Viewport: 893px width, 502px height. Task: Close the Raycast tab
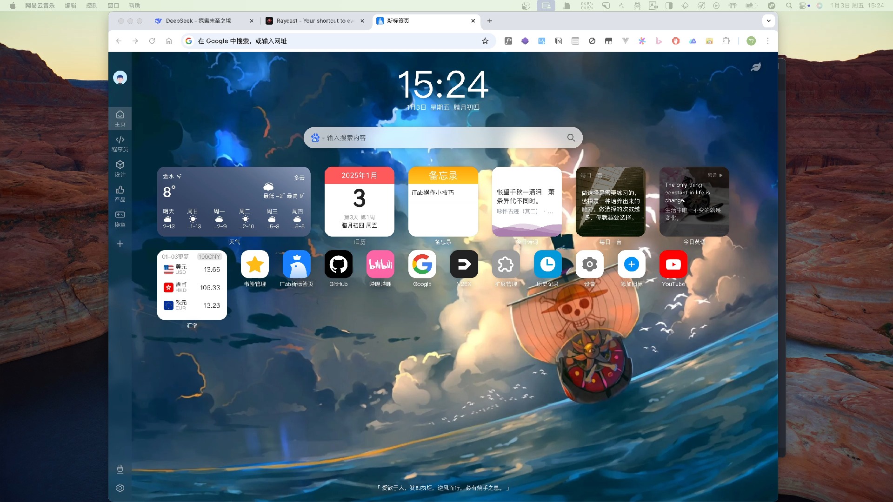pyautogui.click(x=362, y=21)
